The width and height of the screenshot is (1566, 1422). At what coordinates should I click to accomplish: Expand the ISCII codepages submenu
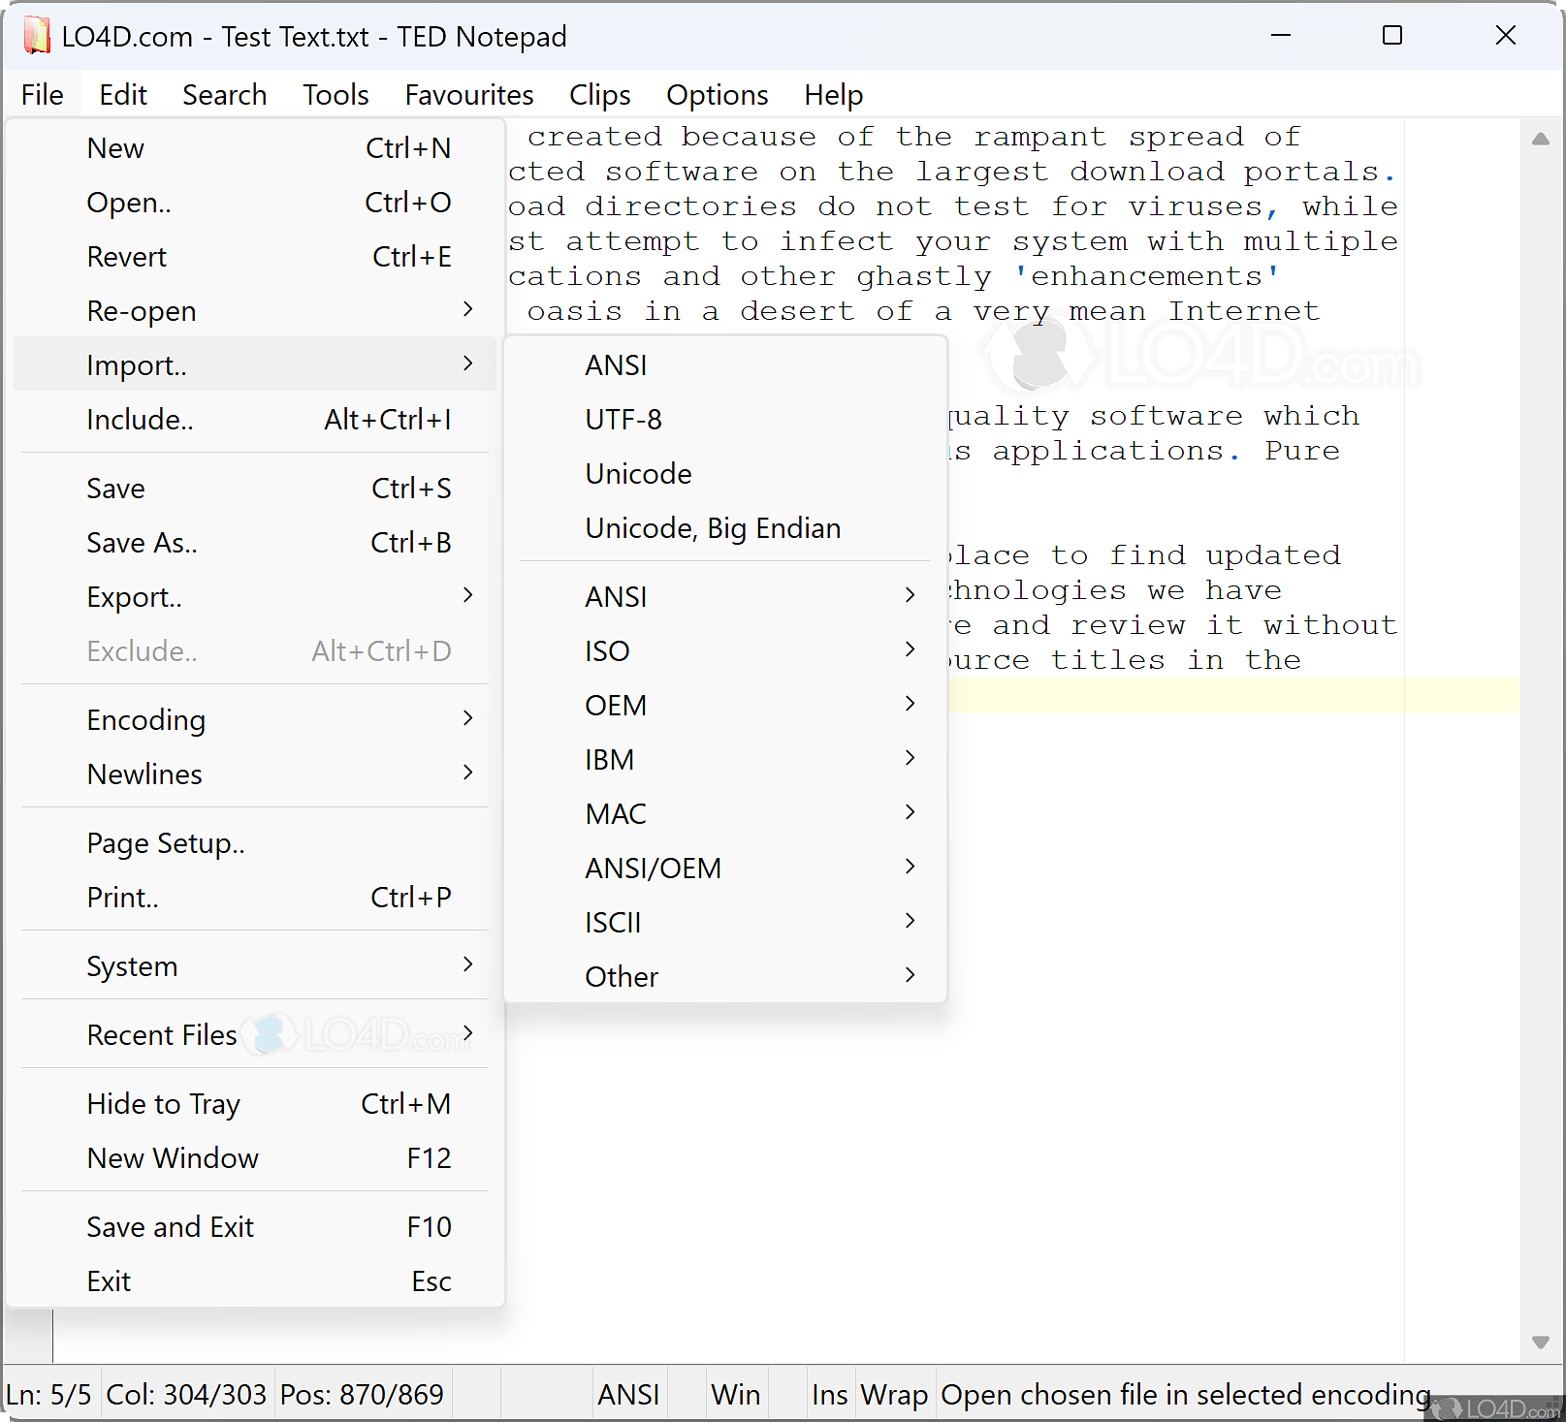pos(725,923)
